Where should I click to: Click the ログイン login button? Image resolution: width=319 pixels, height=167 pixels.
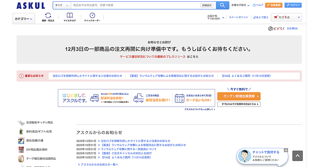coord(293,5)
